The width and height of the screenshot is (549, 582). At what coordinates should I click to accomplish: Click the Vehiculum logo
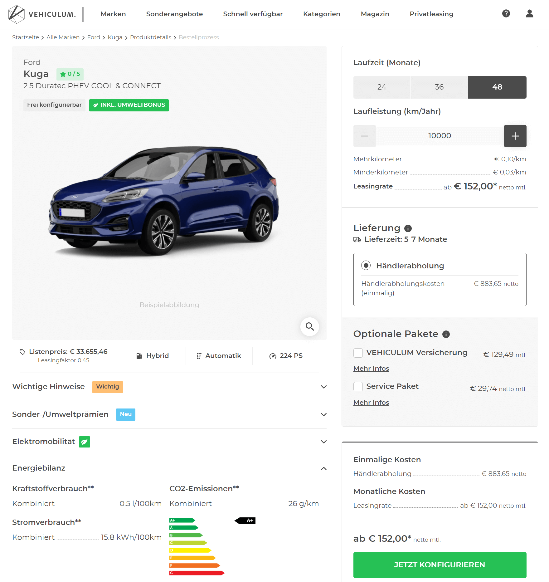pos(42,14)
